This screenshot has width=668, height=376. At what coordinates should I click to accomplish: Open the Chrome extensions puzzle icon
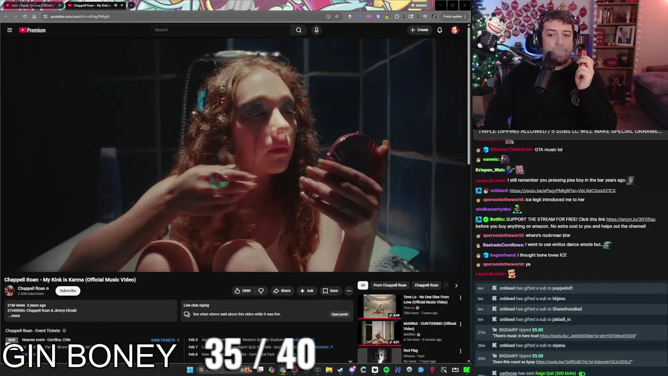point(397,16)
